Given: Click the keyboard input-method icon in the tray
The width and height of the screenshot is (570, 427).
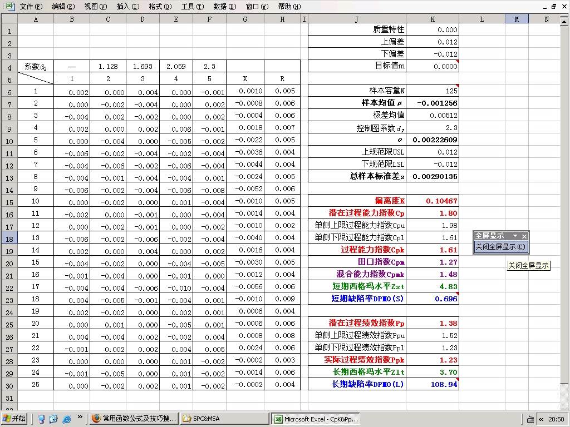Looking at the screenshot, I should 530,419.
